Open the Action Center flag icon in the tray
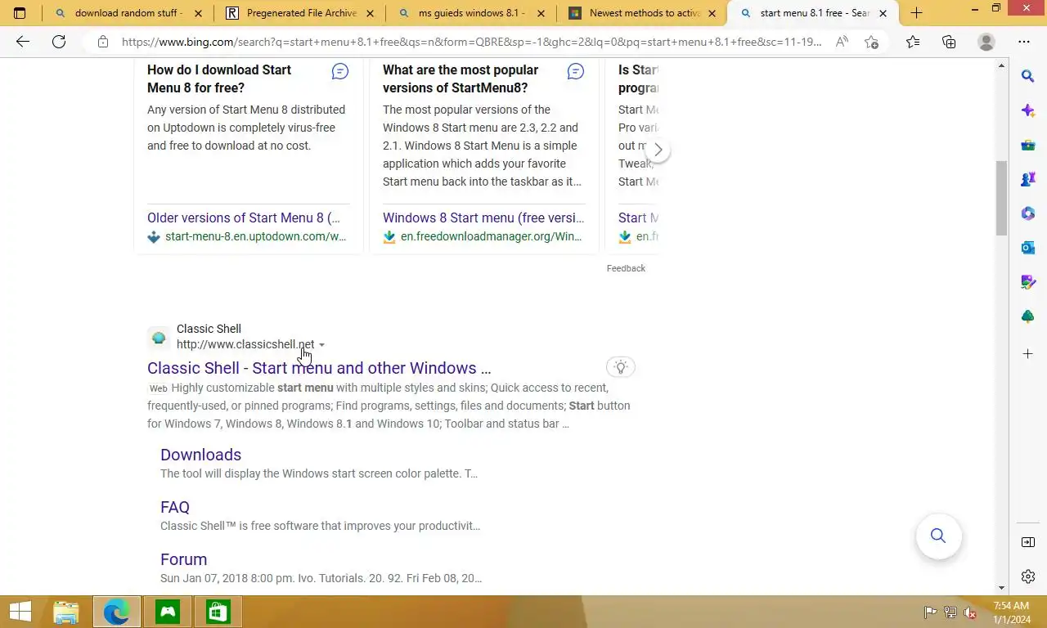The image size is (1047, 628). [930, 612]
